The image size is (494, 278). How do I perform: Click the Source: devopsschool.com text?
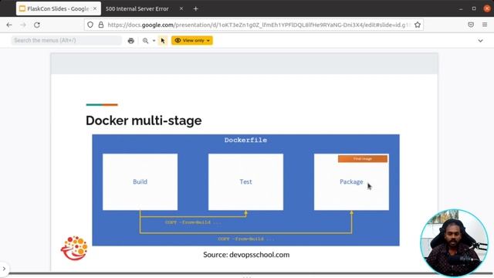pos(246,254)
